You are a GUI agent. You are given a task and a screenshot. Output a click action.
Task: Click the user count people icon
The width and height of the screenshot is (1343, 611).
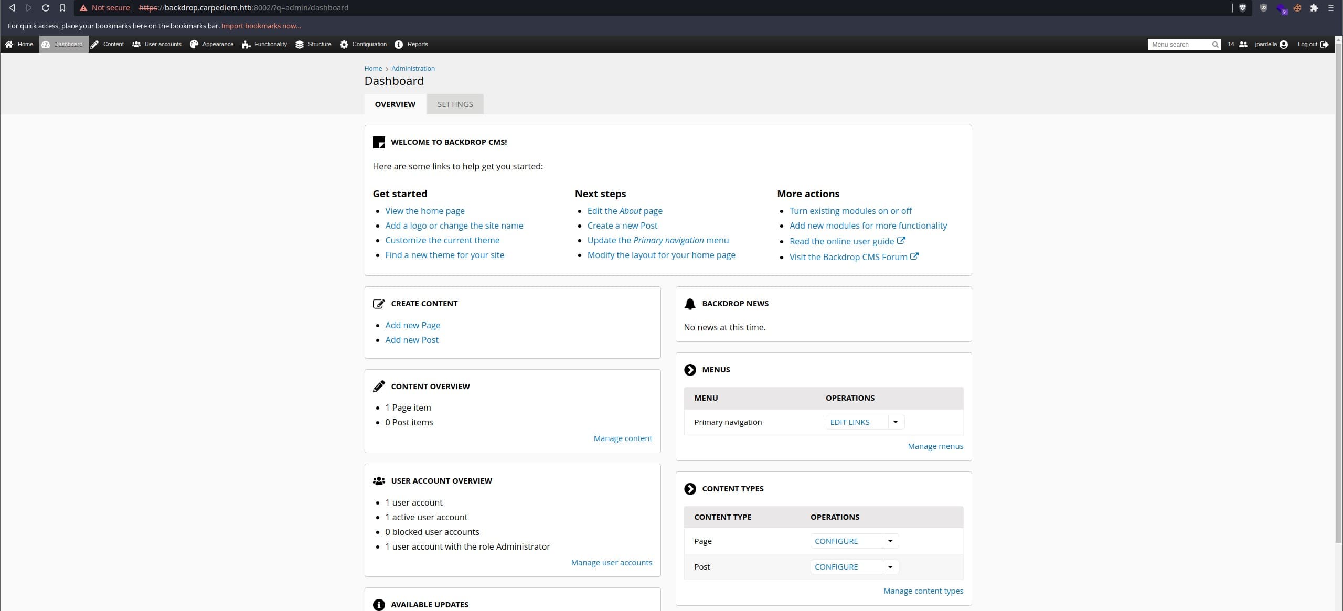point(1243,45)
